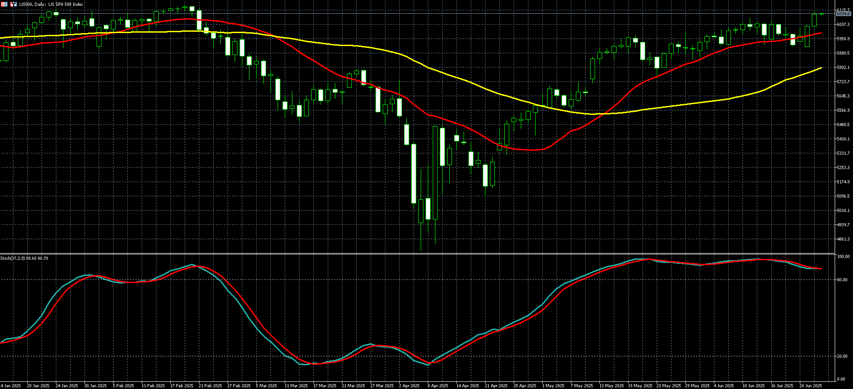
Task: Click the '23 May 2025' date label
Action: pyautogui.click(x=668, y=385)
